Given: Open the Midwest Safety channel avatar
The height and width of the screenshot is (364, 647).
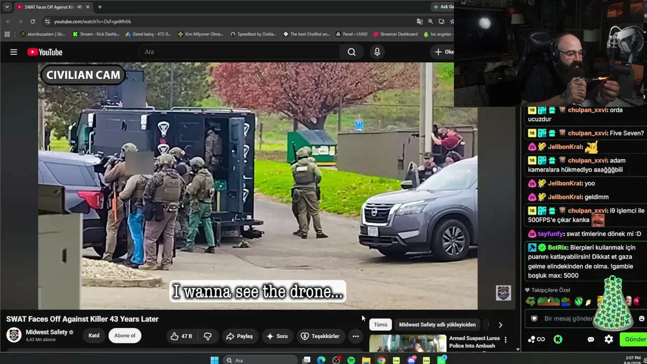Looking at the screenshot, I should [14, 335].
